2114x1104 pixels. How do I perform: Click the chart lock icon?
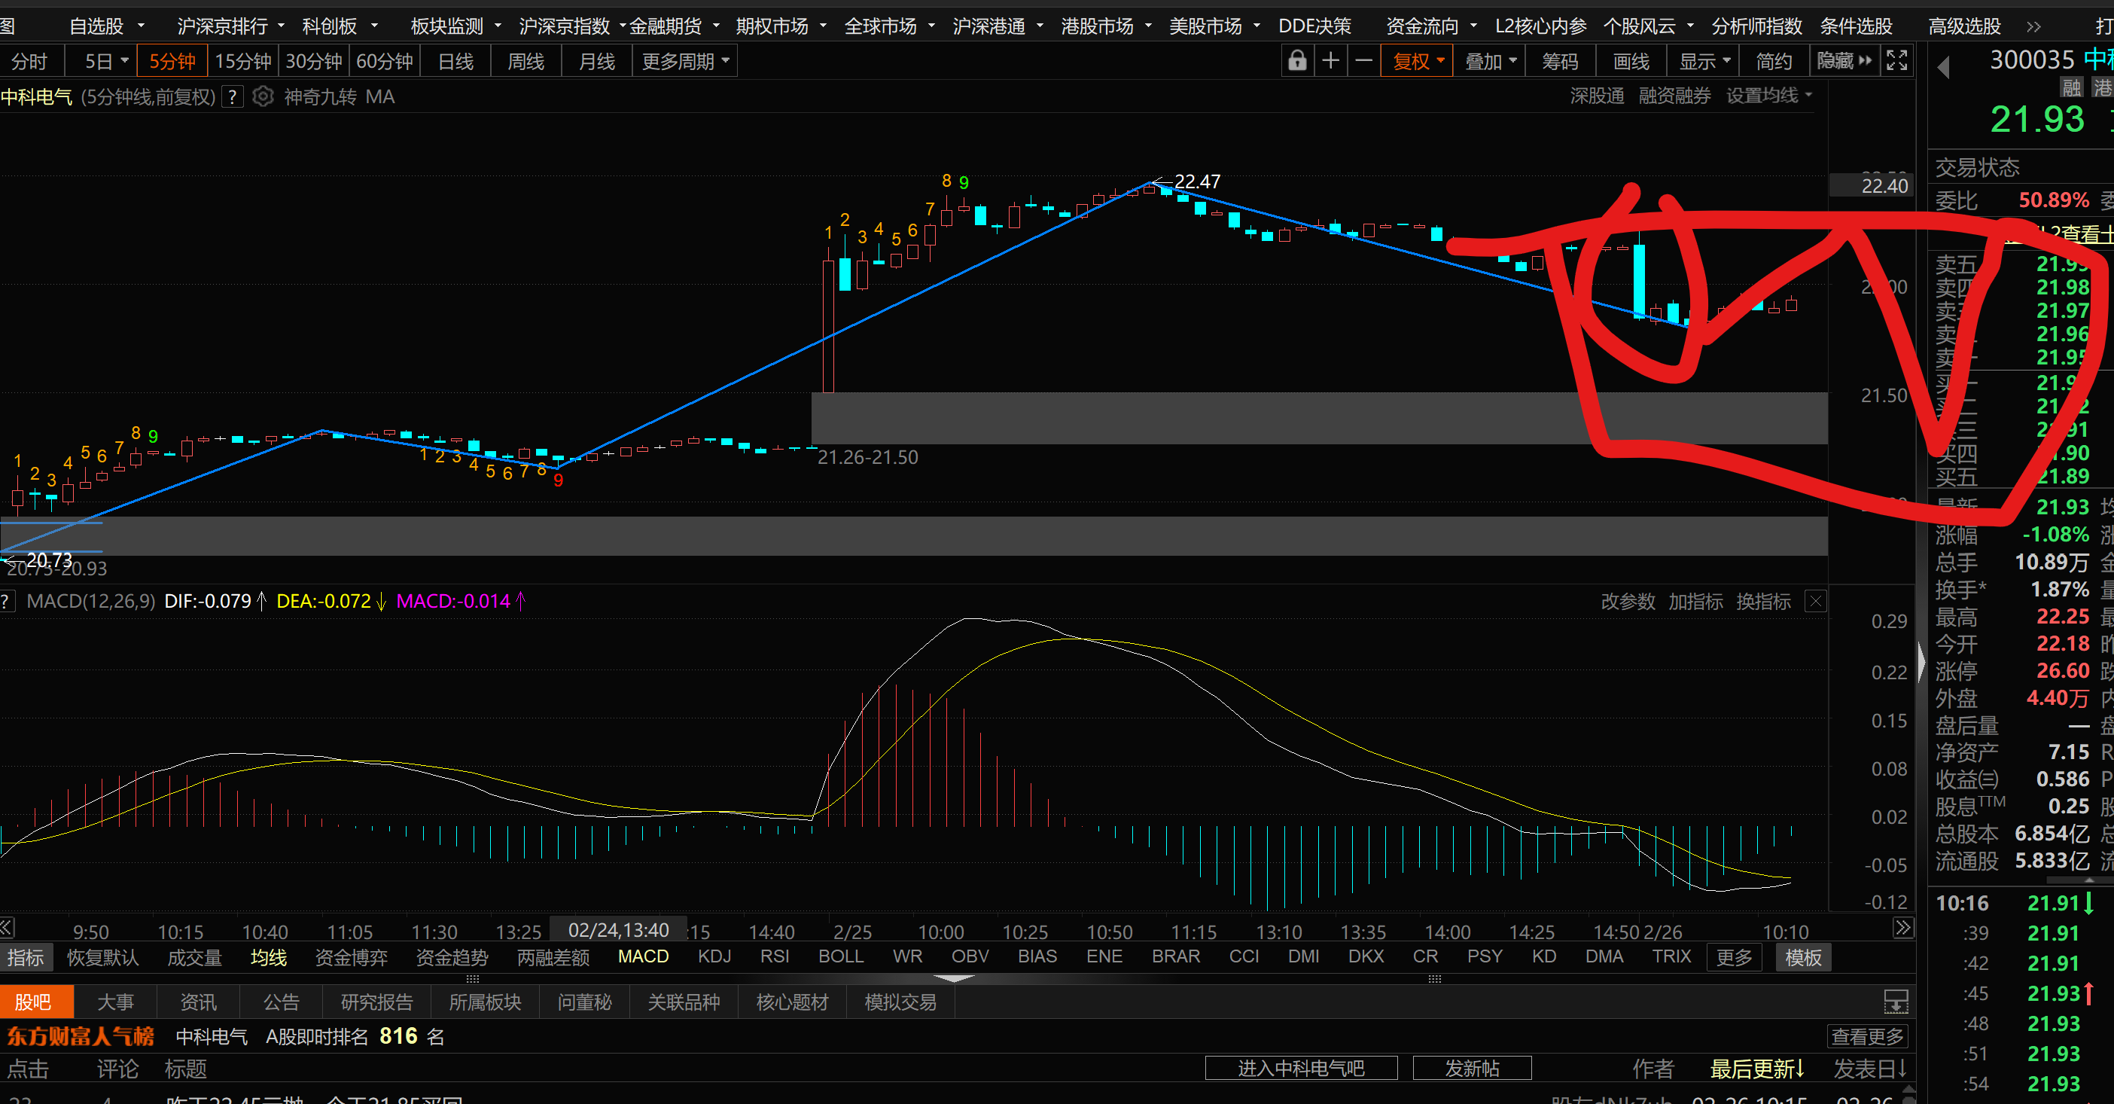coord(1296,62)
